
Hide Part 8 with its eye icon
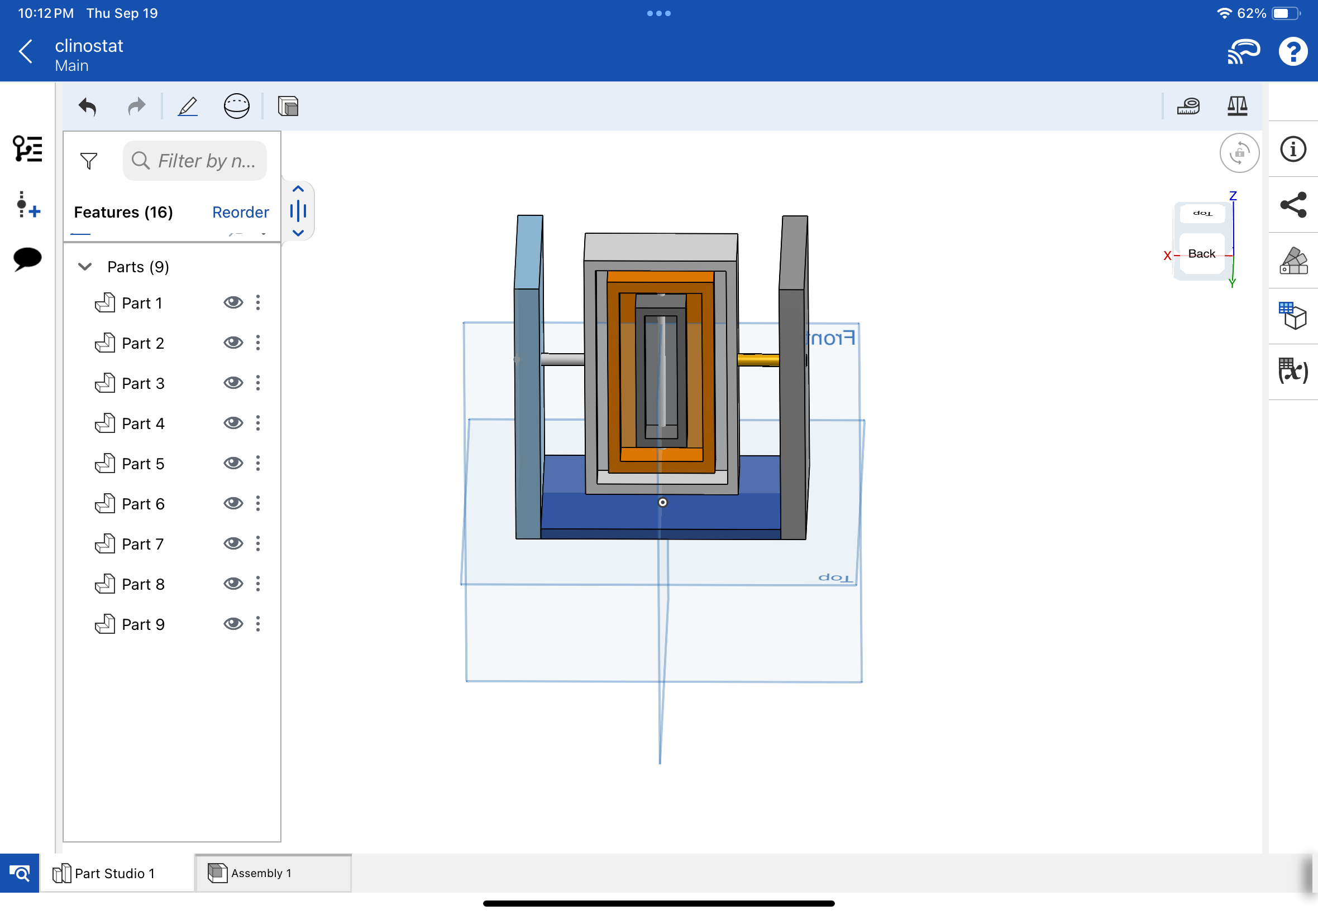tap(233, 584)
